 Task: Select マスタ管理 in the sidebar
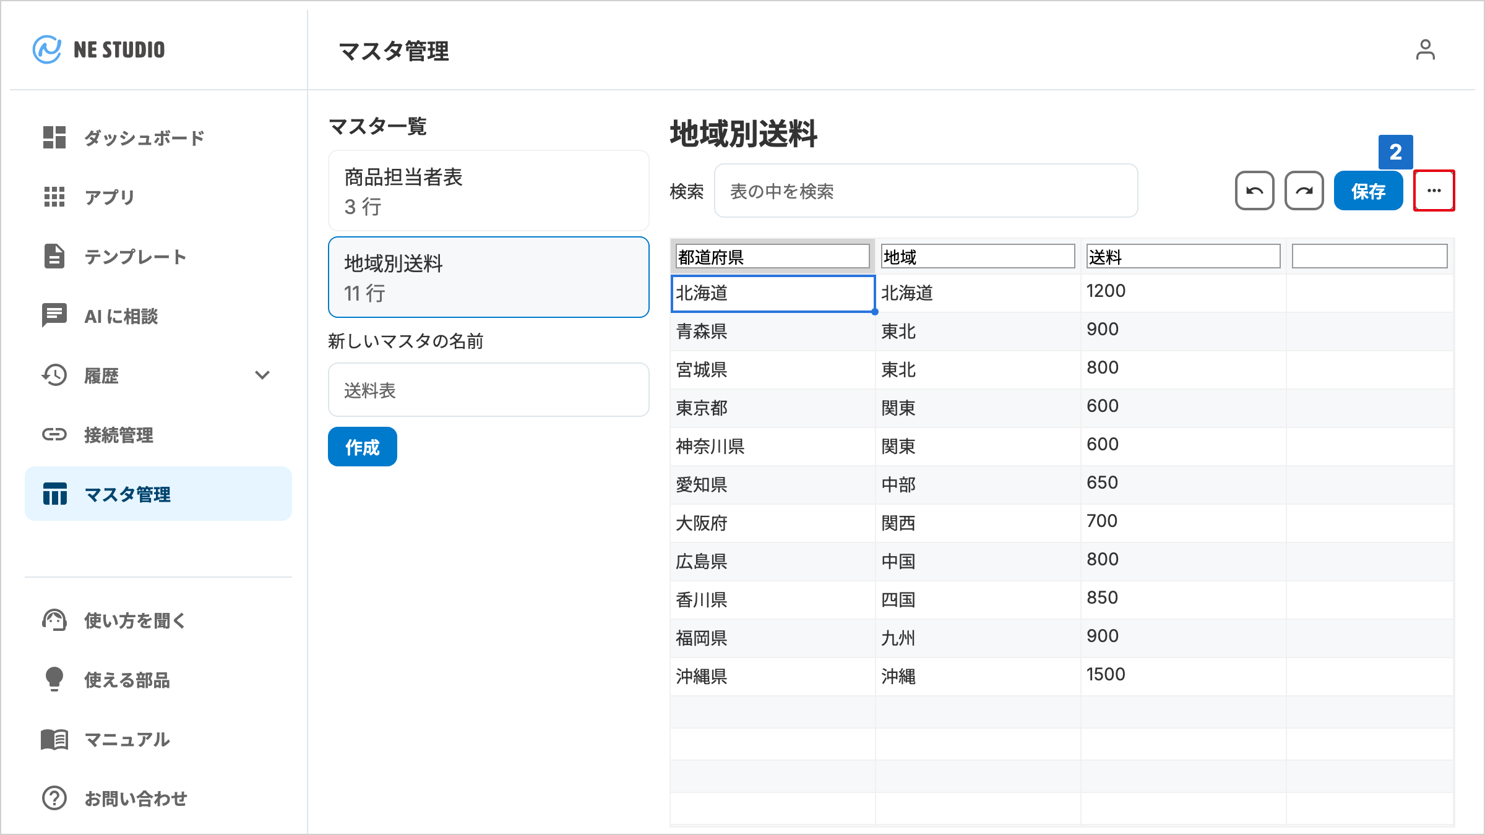tap(158, 494)
